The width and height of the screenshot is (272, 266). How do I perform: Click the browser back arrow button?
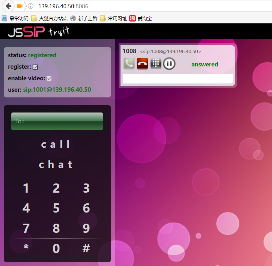(x=8, y=6)
